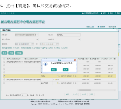
Task: Close the 提示 popup with red X
Action: (x=75, y=60)
